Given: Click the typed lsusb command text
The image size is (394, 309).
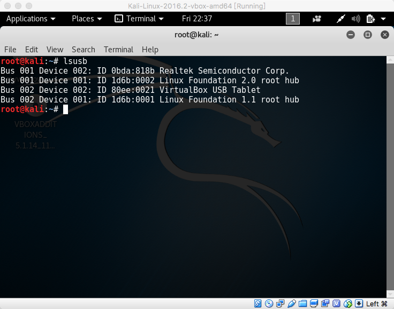Looking at the screenshot, I should (x=75, y=61).
